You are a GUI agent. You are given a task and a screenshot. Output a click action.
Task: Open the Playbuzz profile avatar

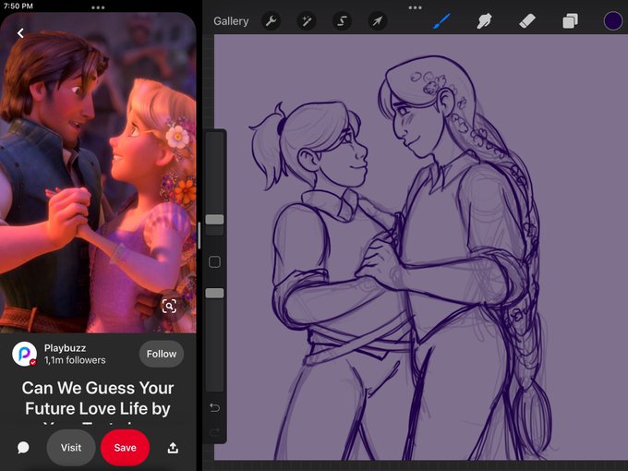coord(24,354)
